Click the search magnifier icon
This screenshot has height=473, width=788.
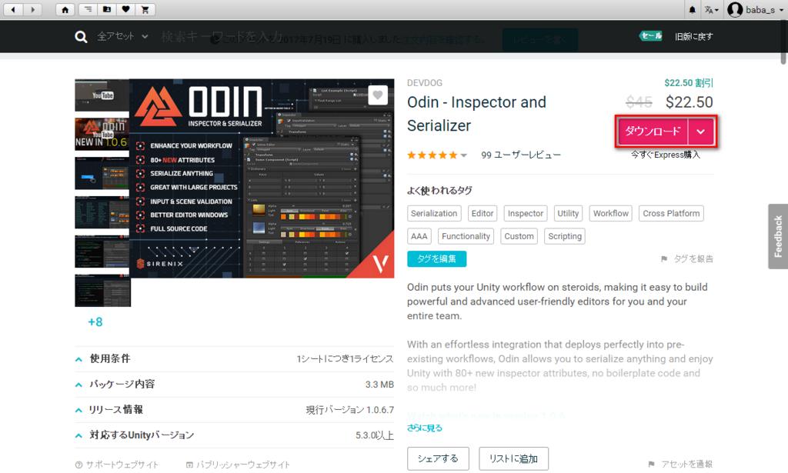80,37
